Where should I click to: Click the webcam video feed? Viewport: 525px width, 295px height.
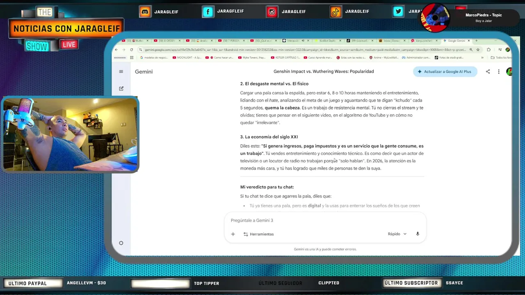click(x=70, y=134)
